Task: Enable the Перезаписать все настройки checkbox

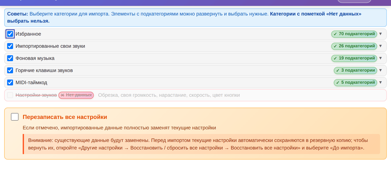Action: click(x=15, y=117)
